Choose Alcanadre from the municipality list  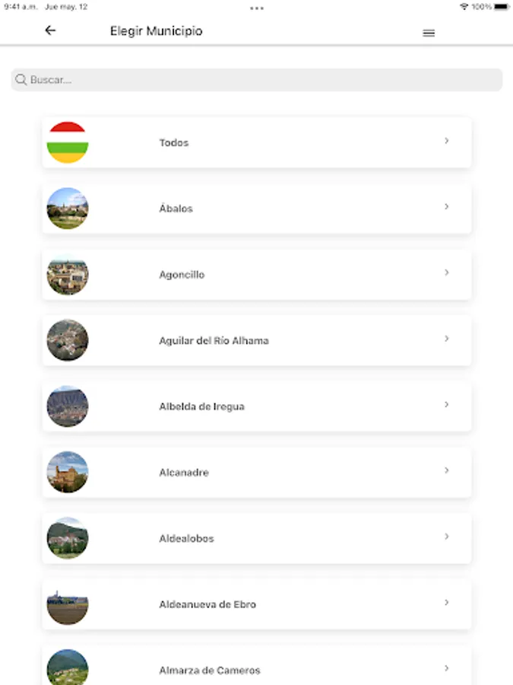point(257,472)
